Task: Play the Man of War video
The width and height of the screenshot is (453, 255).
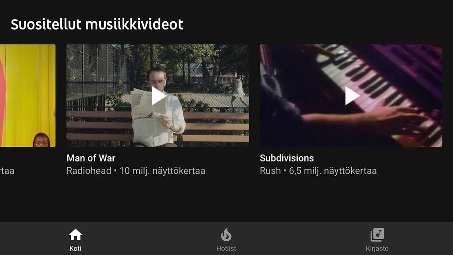Action: point(159,96)
